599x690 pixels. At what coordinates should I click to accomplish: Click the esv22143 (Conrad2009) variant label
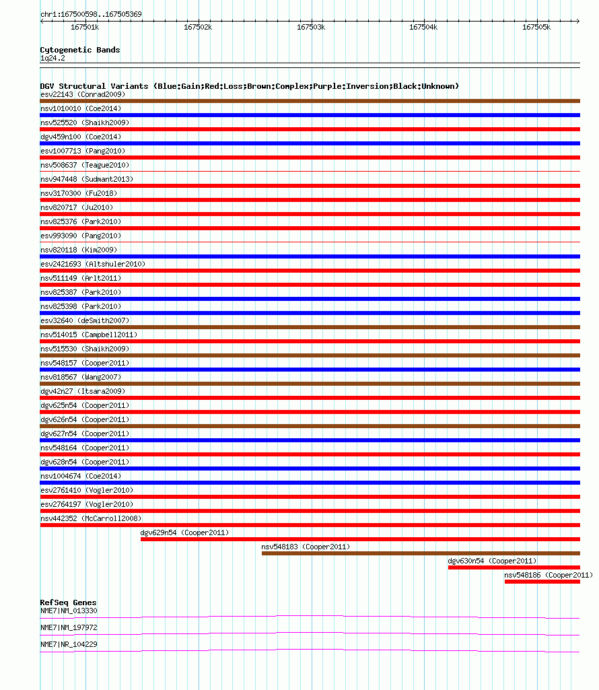pos(83,94)
